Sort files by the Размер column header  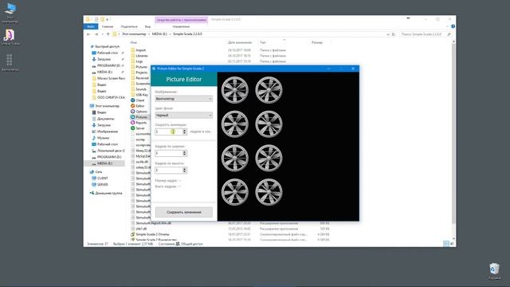317,42
